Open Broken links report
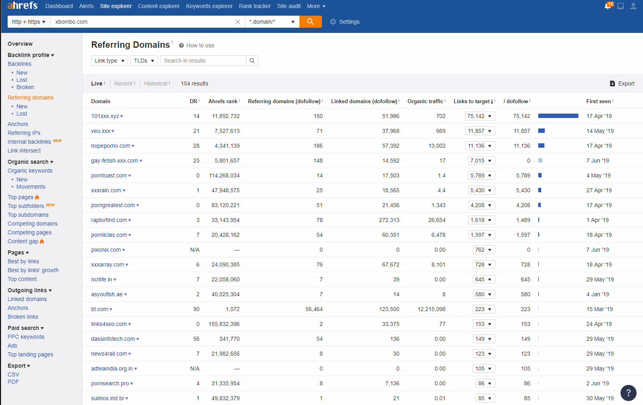643x405 pixels. tap(23, 317)
